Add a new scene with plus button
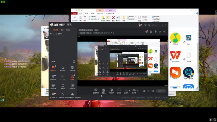The height and width of the screenshot is (122, 217). coord(75,30)
